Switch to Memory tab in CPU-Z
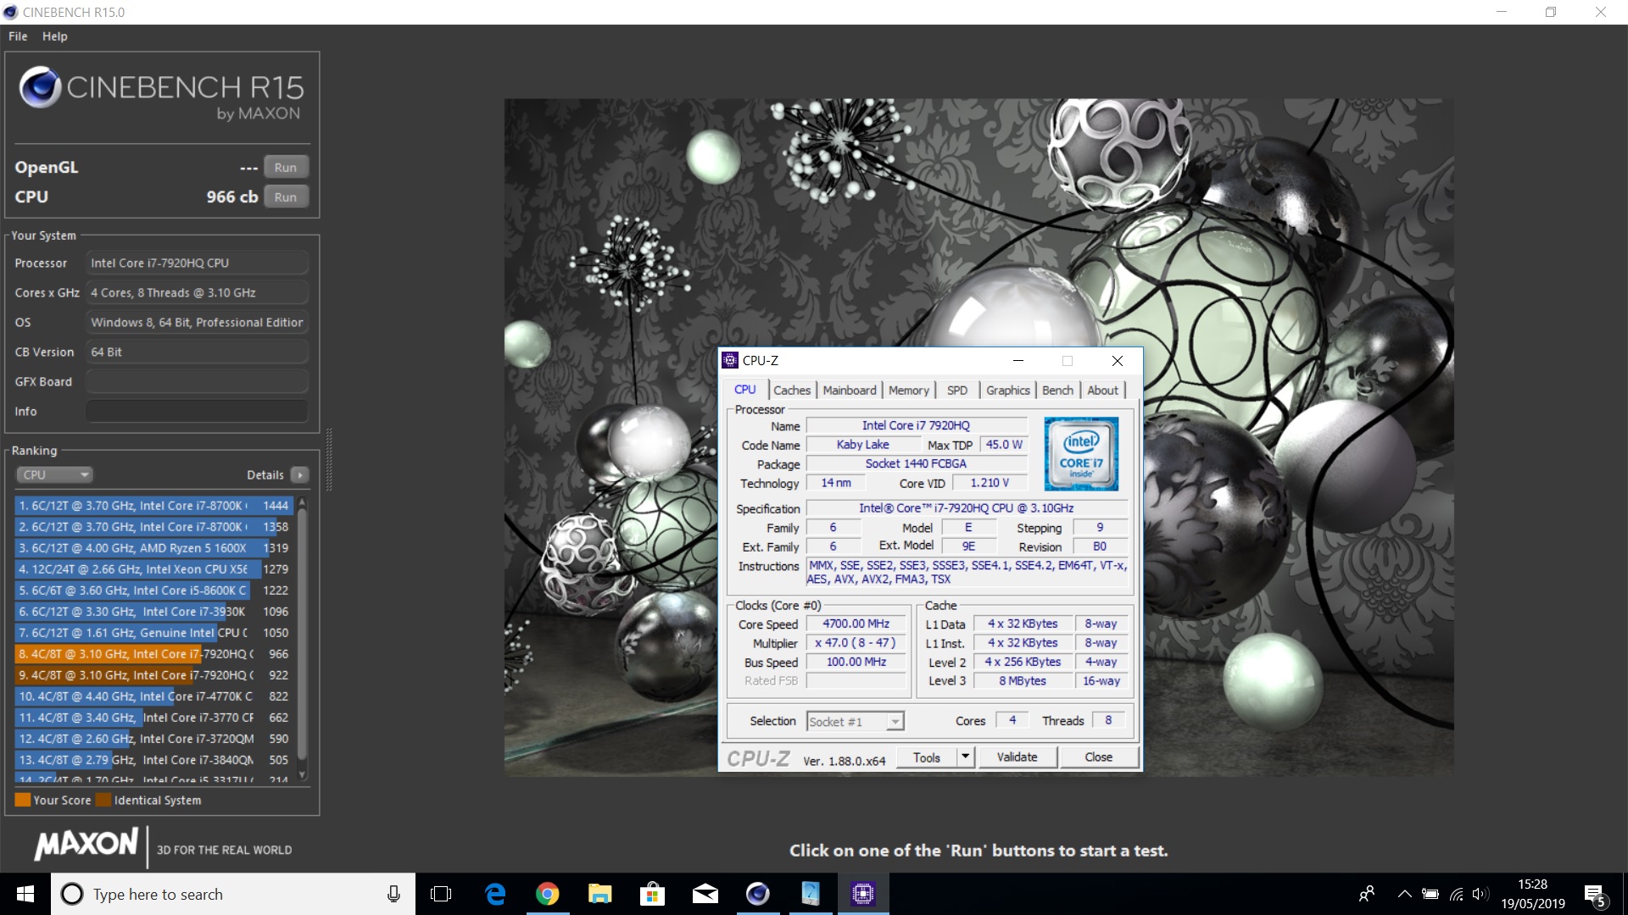The width and height of the screenshot is (1628, 915). 909,391
